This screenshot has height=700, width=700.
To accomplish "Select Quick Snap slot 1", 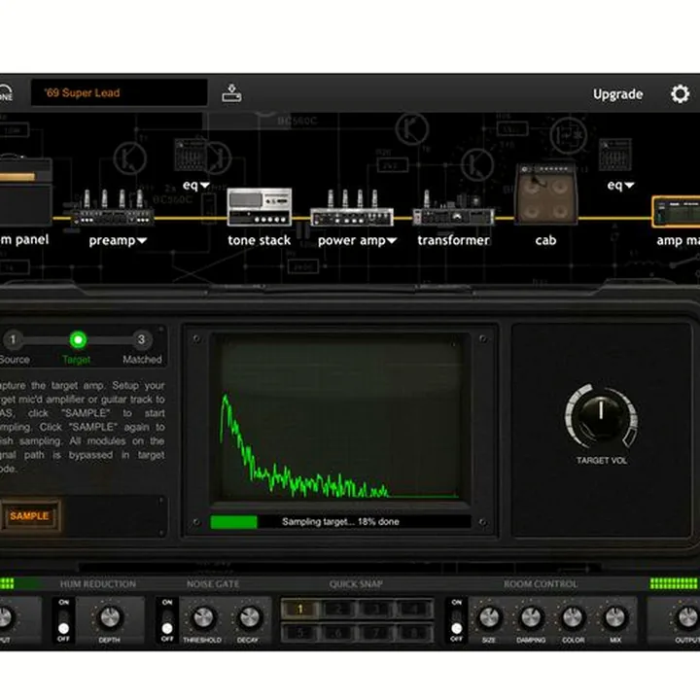I will point(300,609).
